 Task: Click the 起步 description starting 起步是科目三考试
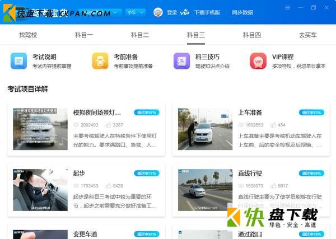115,201
